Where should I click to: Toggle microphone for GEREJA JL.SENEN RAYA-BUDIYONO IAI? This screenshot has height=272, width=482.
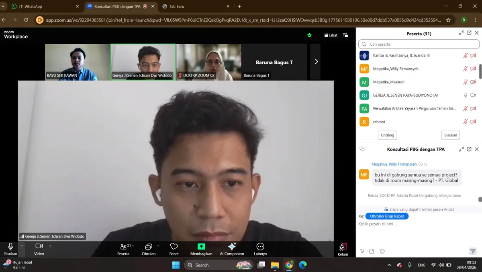466,95
